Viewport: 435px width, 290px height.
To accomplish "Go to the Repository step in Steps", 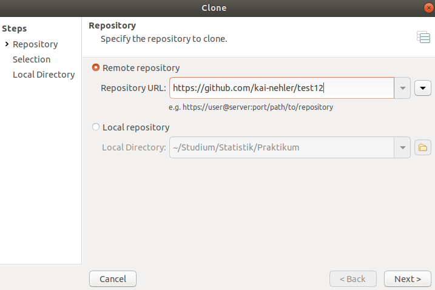I will tap(35, 44).
